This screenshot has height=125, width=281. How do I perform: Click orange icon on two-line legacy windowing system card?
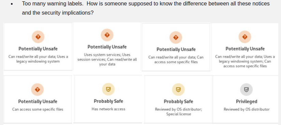point(38,37)
